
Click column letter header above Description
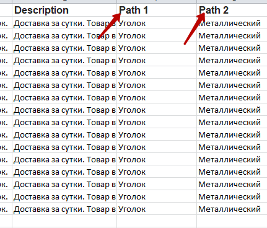64,1
